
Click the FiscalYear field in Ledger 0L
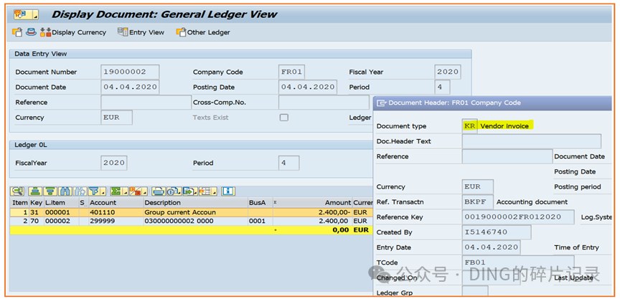pos(114,163)
